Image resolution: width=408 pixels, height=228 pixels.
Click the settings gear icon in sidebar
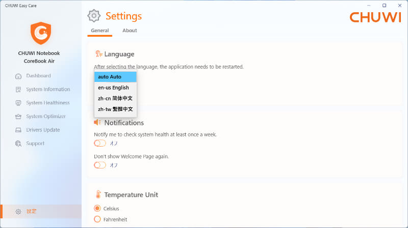[x=18, y=212]
